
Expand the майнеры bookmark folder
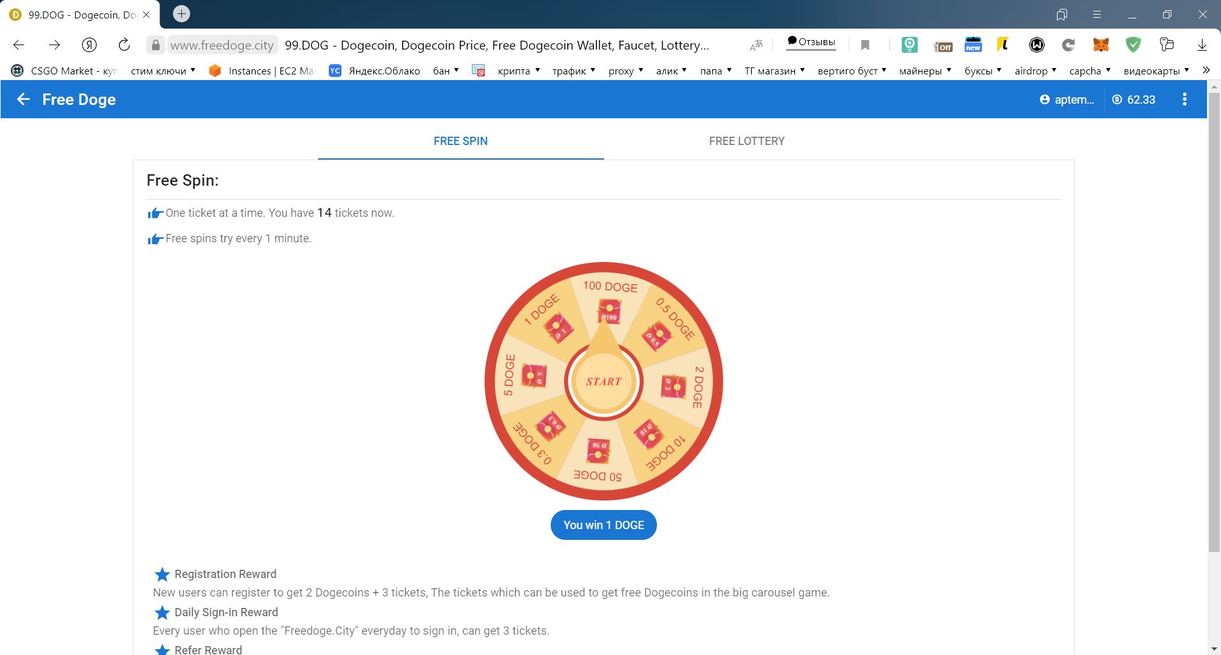pyautogui.click(x=925, y=71)
